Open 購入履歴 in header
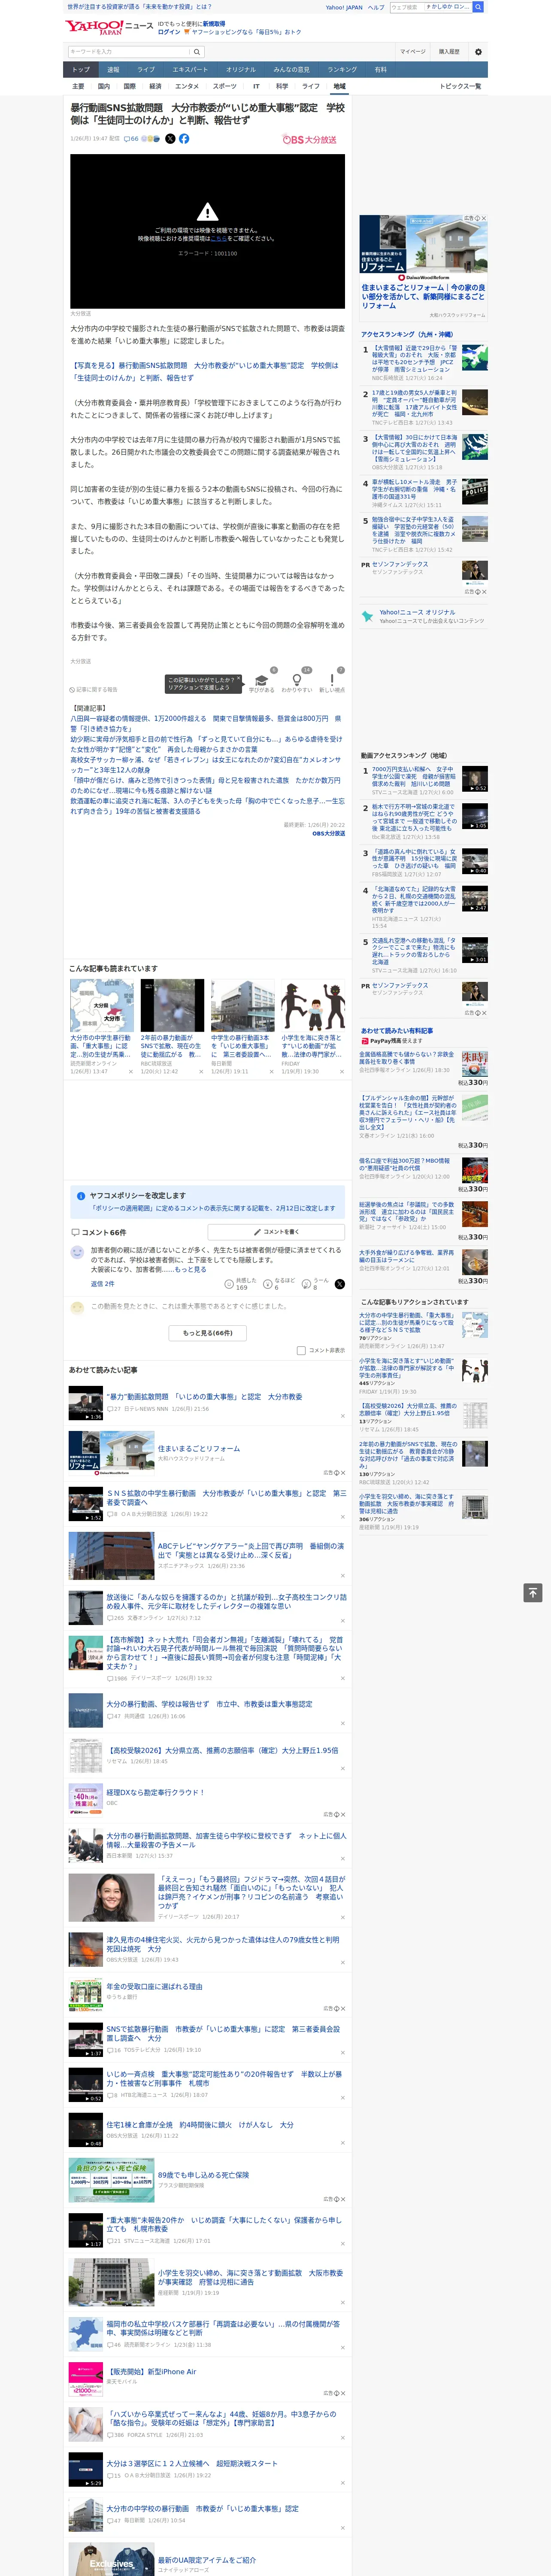 449,51
